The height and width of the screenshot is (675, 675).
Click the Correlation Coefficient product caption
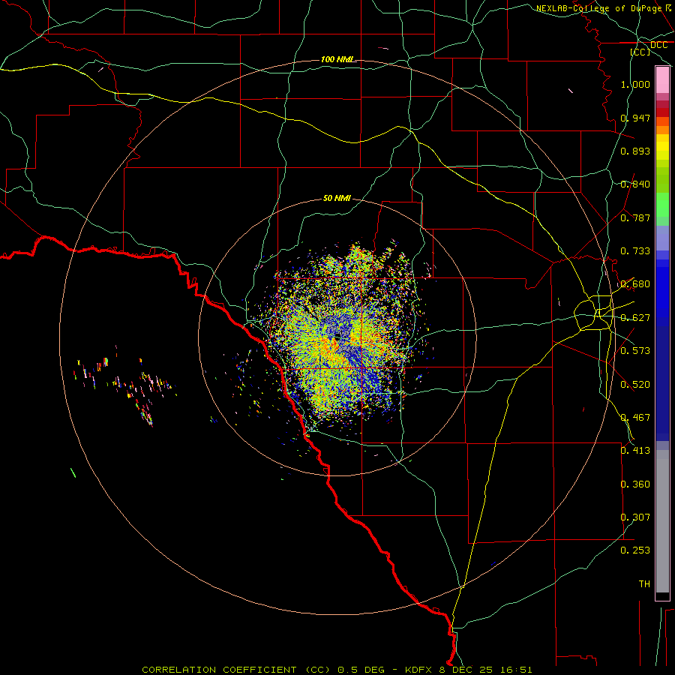[x=337, y=670]
